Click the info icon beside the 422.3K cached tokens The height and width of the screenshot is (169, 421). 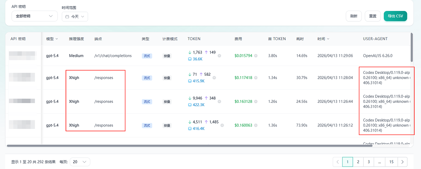click(x=219, y=102)
